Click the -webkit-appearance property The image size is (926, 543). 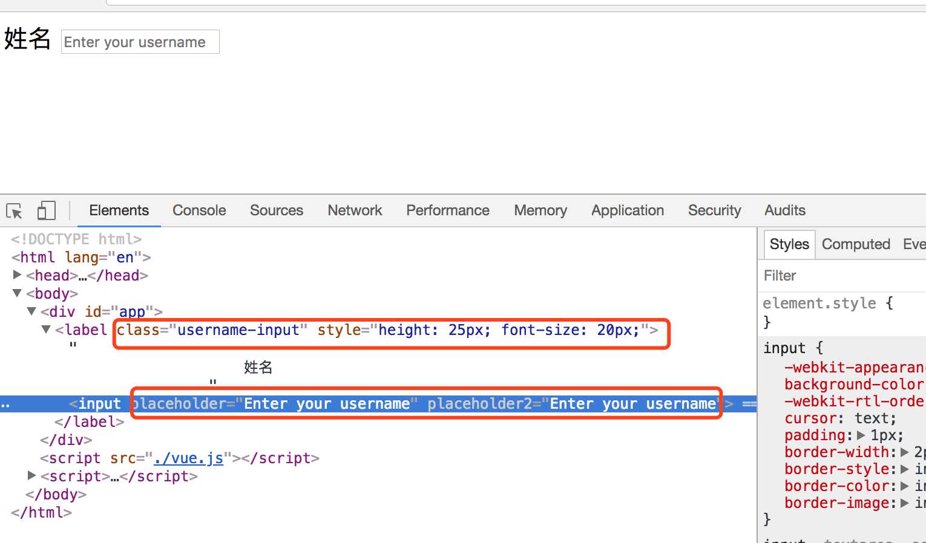(x=854, y=368)
